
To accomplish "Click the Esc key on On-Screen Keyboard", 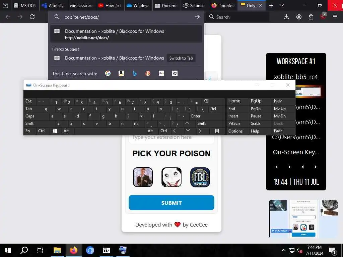I will point(30,101).
